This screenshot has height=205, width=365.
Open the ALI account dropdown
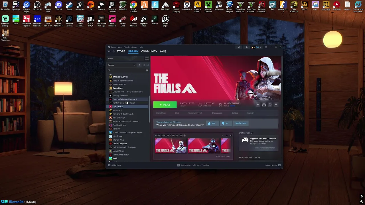click(256, 47)
